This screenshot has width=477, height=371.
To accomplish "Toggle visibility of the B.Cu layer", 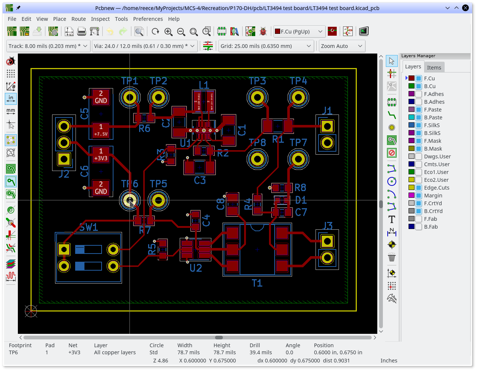I will [419, 86].
